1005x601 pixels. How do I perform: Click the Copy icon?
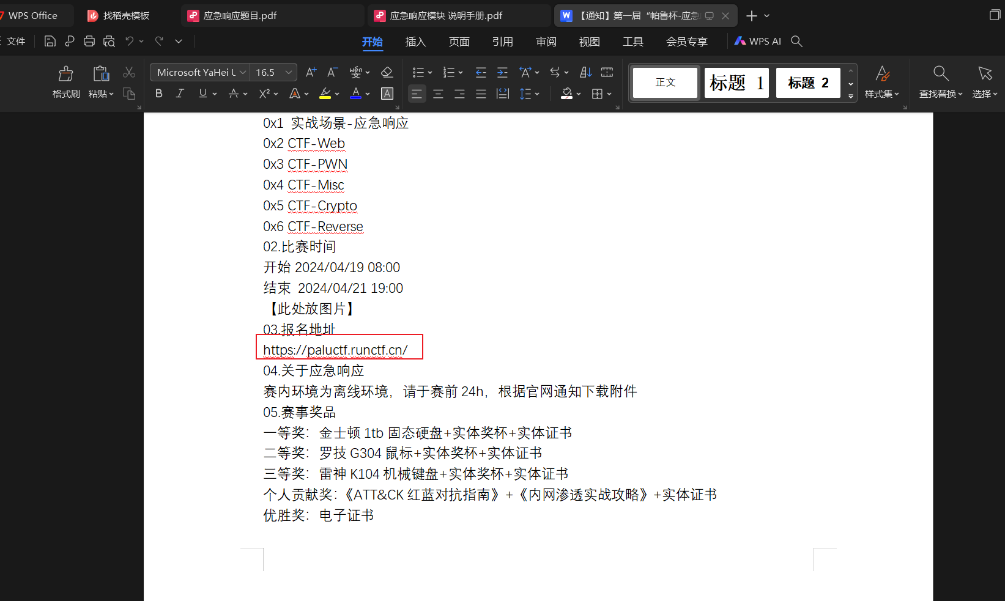click(128, 94)
